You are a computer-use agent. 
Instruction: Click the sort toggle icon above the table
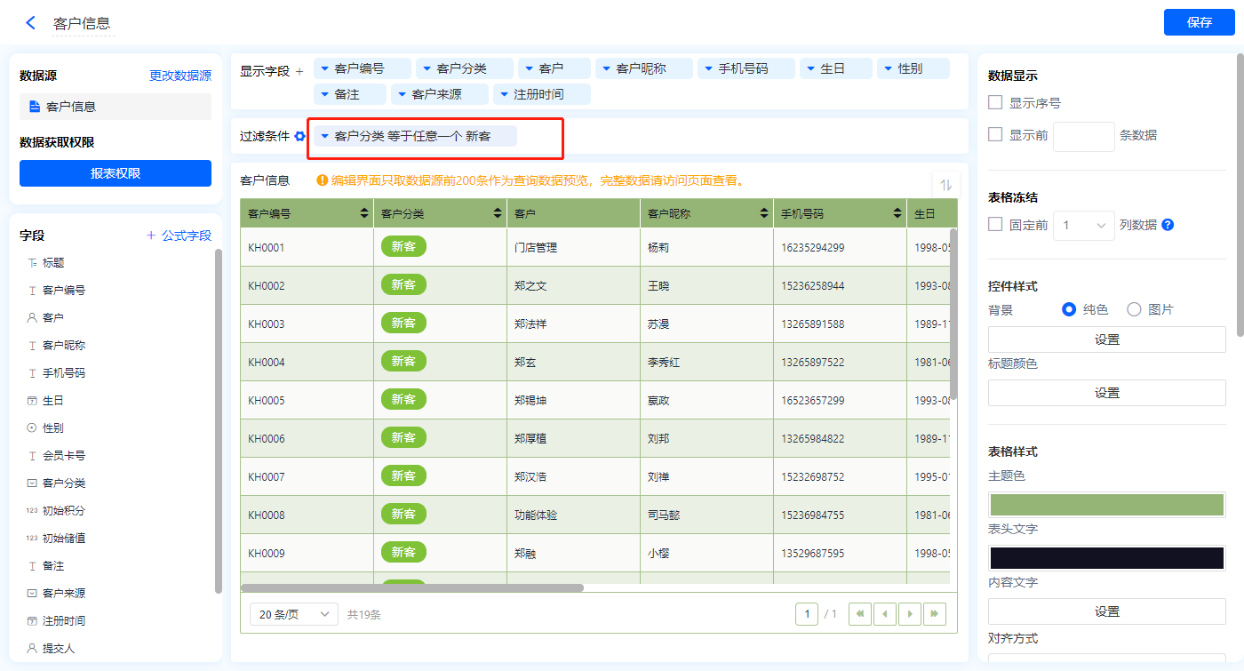click(945, 185)
